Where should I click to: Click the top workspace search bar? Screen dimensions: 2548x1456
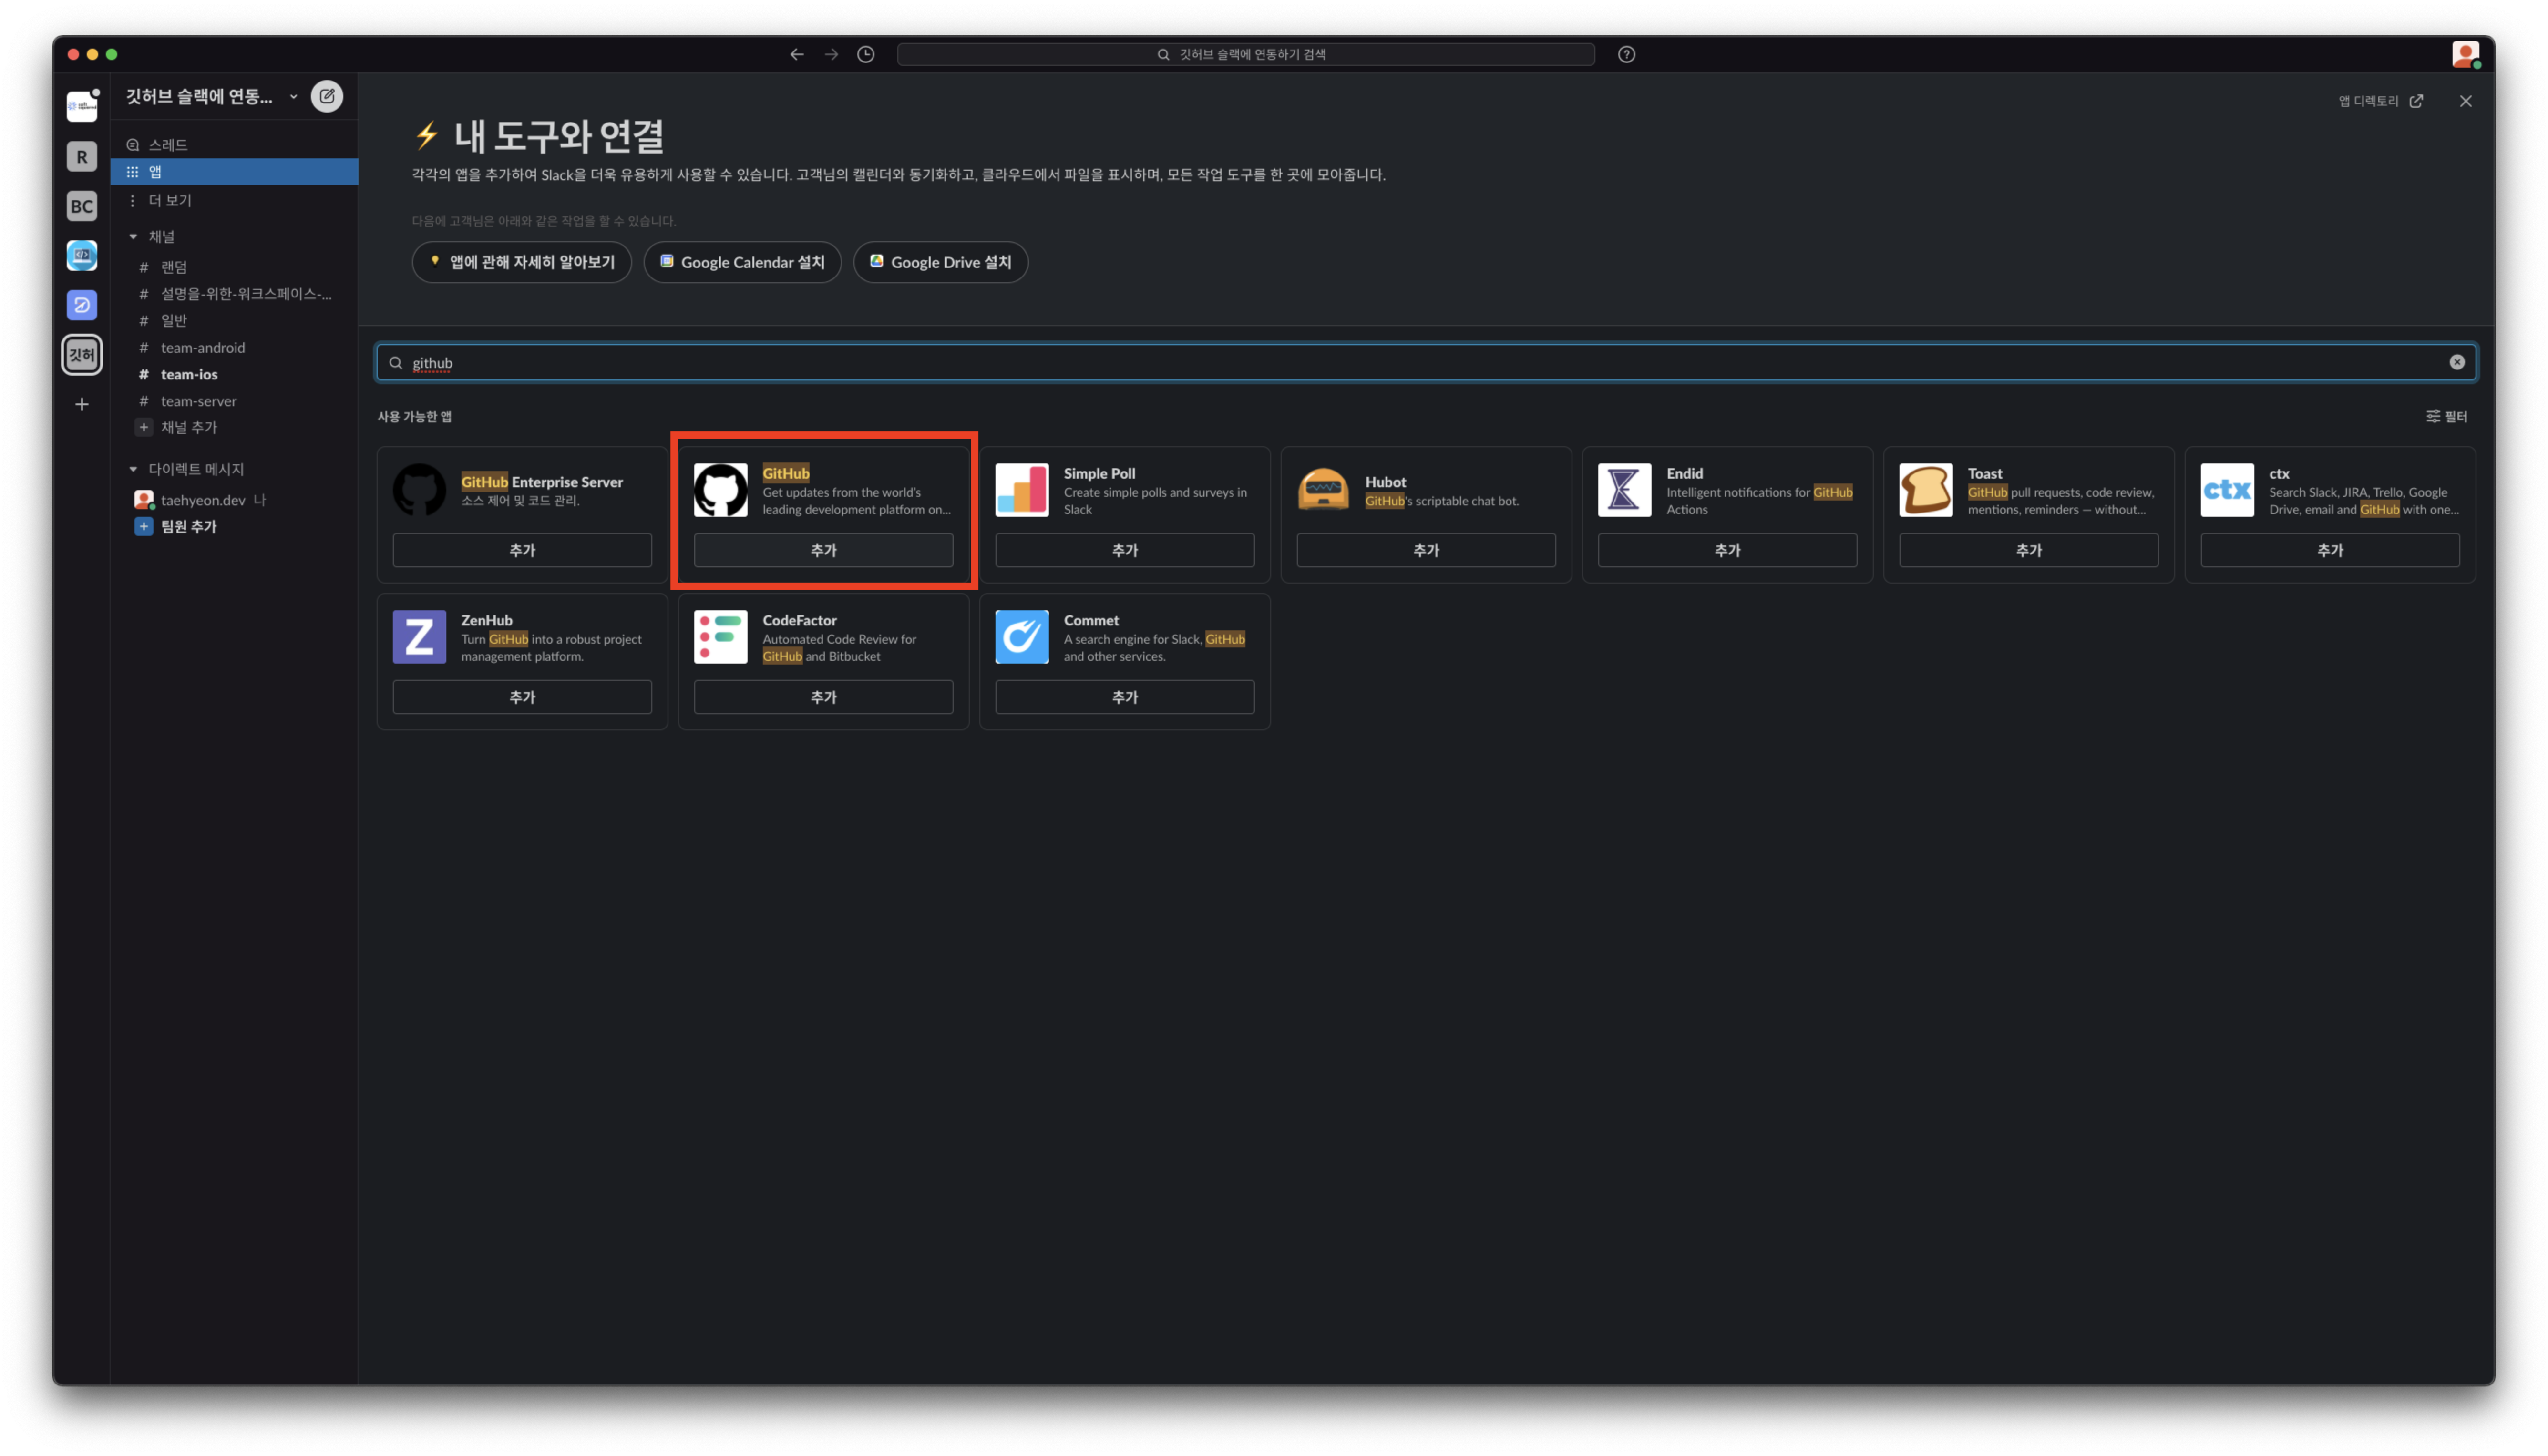click(1245, 54)
